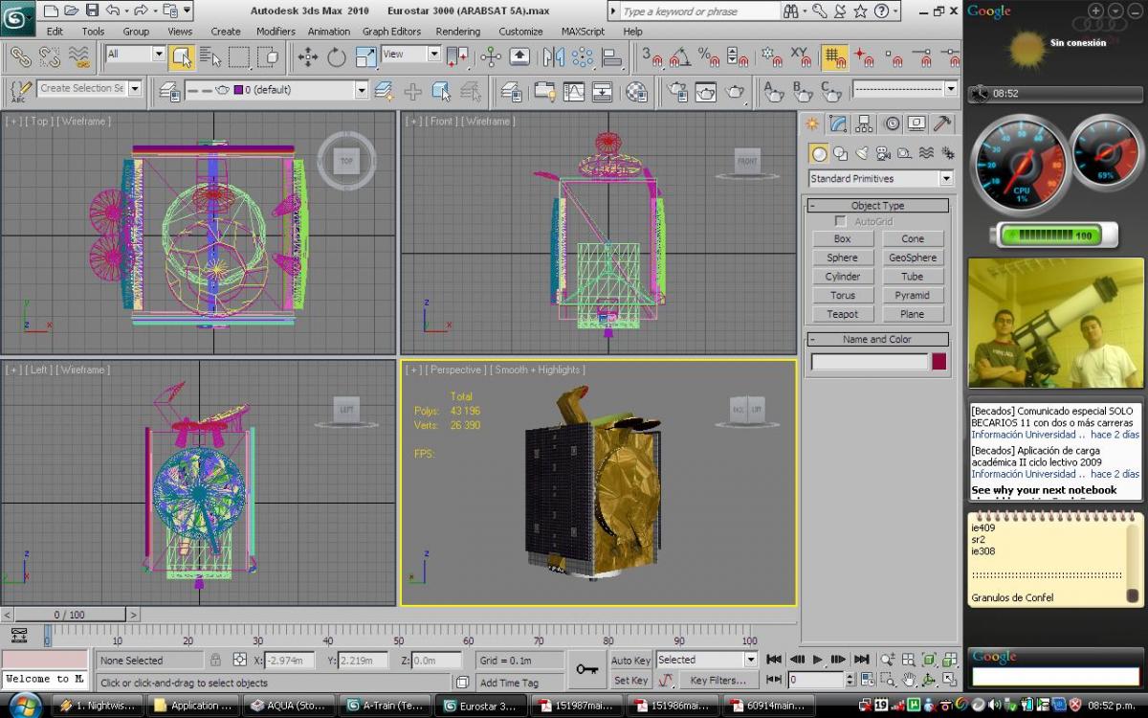Click the object name input field
The height and width of the screenshot is (718, 1148).
click(x=870, y=362)
